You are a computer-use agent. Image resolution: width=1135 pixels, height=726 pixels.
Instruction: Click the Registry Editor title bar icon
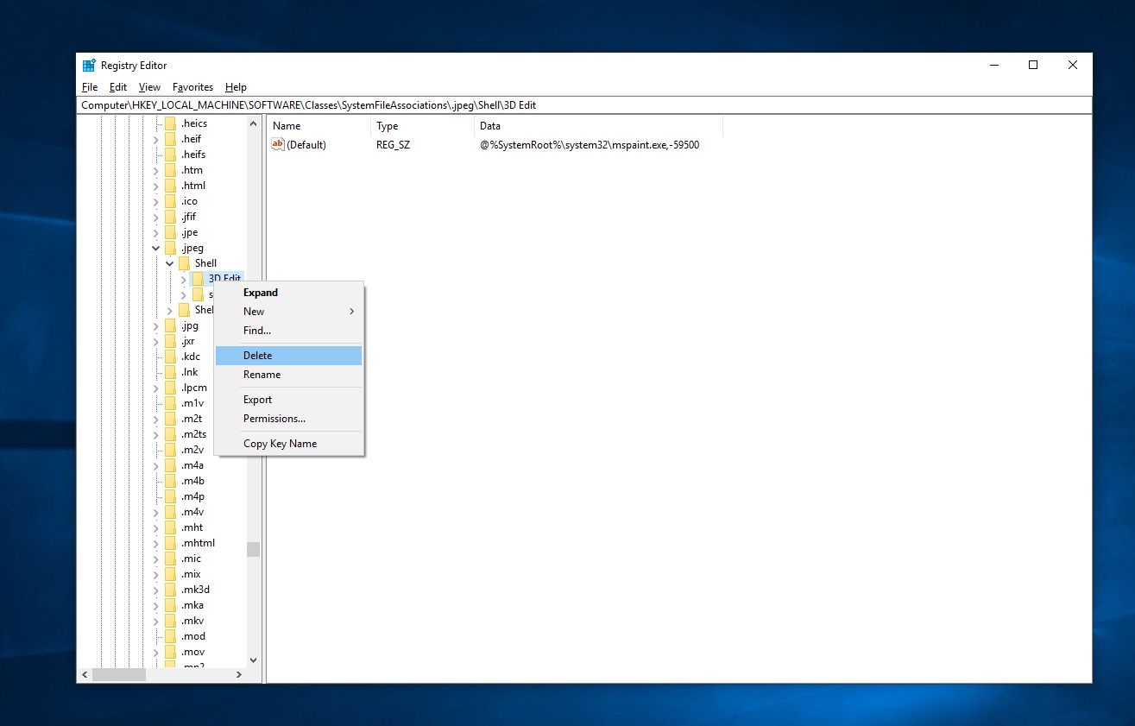89,66
